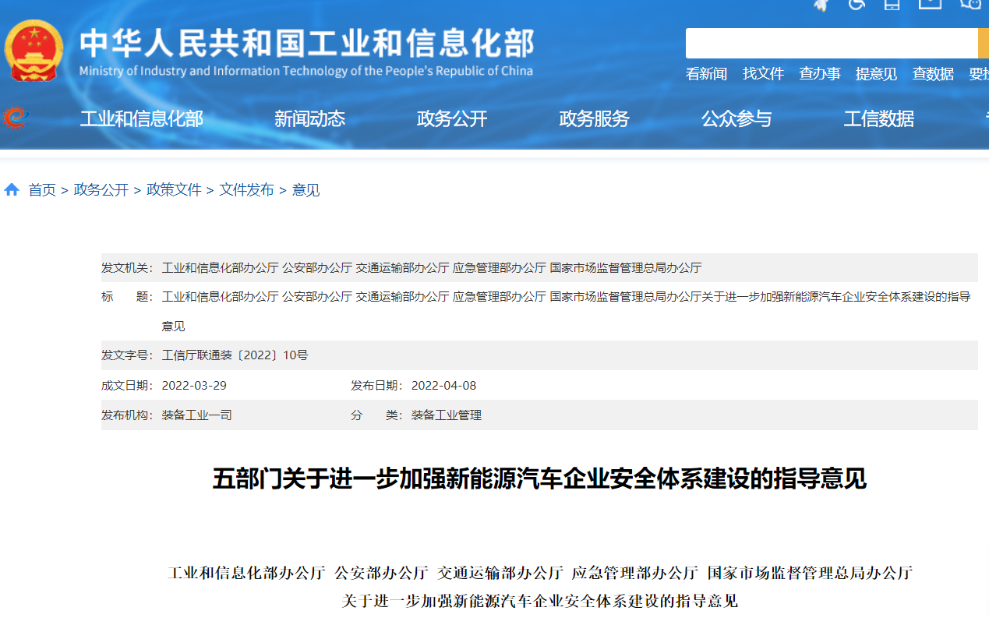Click the issuing agencies value in 发文机关 row
989x618 pixels.
point(432,267)
